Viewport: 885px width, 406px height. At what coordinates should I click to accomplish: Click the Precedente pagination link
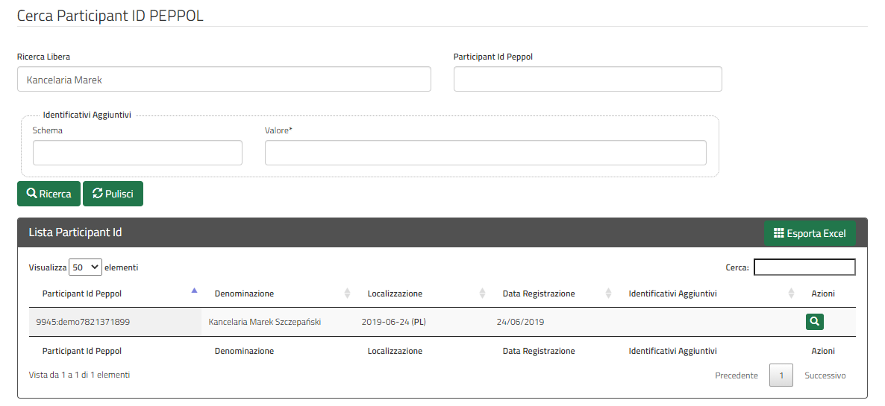(737, 375)
